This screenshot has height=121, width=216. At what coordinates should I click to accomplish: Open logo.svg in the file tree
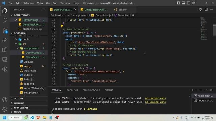29,84
